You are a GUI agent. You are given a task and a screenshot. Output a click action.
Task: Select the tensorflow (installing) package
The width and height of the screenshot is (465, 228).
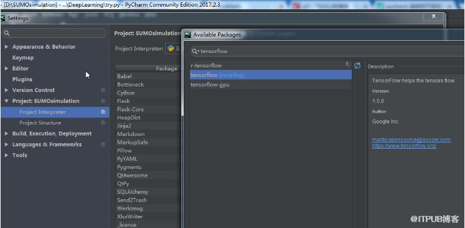270,75
